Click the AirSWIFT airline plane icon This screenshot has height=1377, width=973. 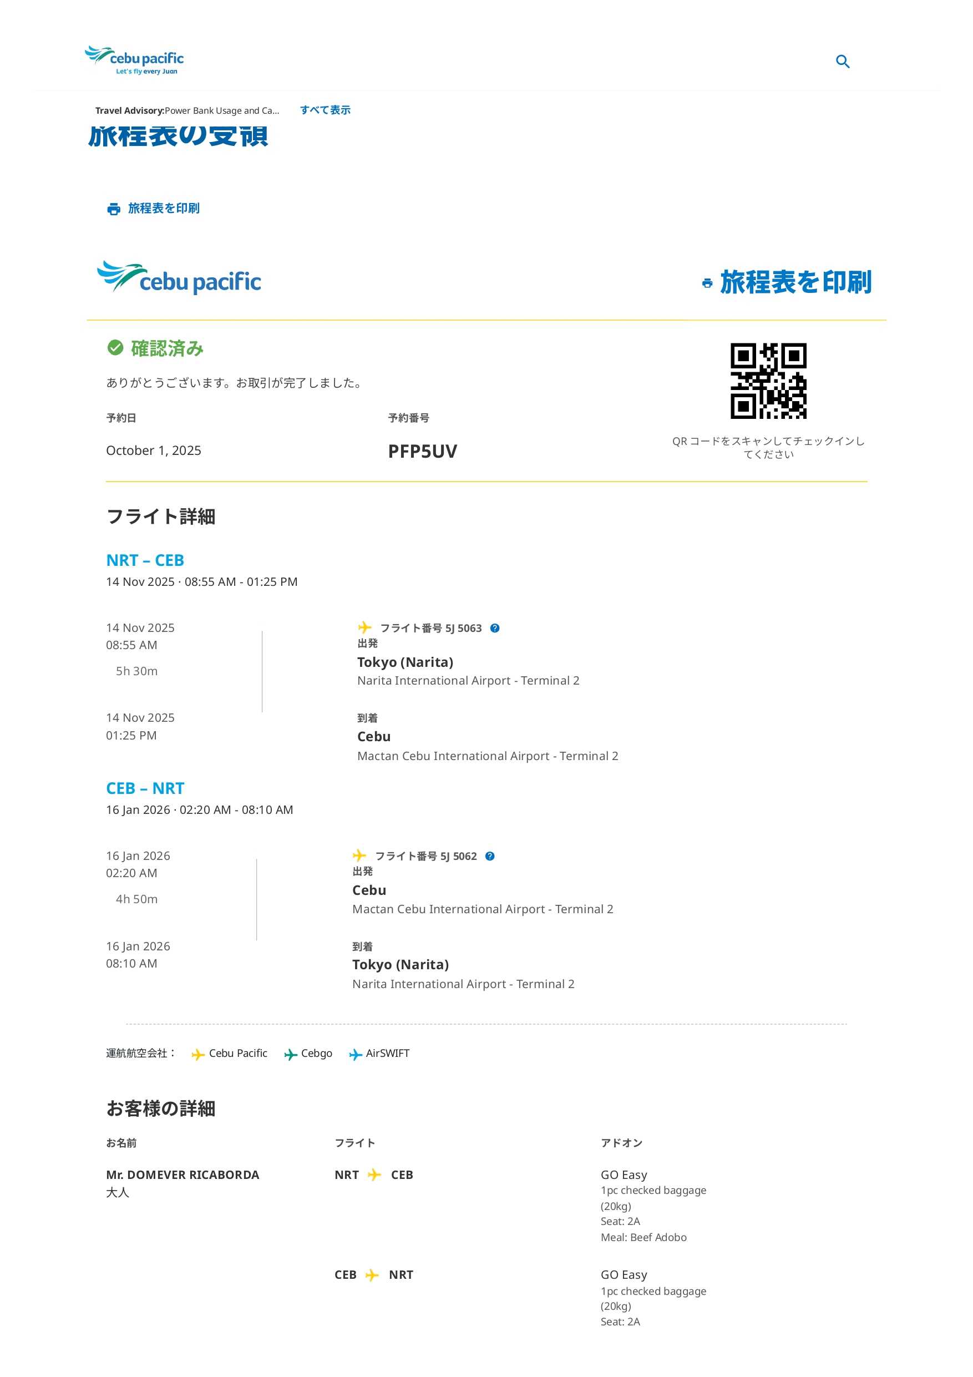(x=356, y=1054)
